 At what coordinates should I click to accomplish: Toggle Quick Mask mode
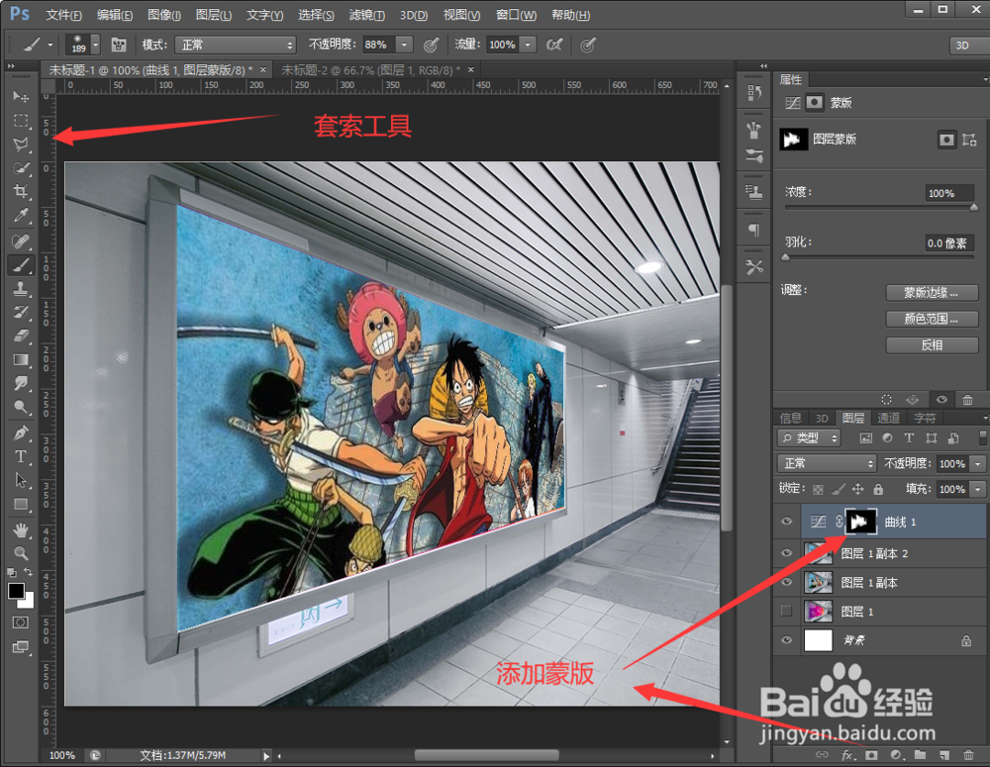tap(20, 623)
